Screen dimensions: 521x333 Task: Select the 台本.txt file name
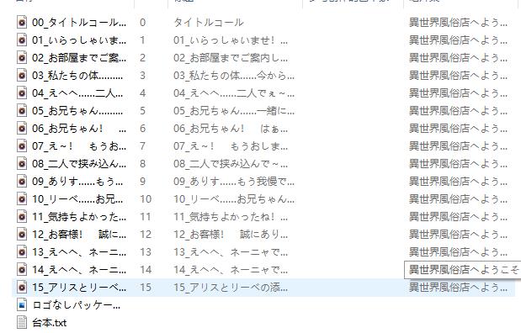pyautogui.click(x=49, y=322)
